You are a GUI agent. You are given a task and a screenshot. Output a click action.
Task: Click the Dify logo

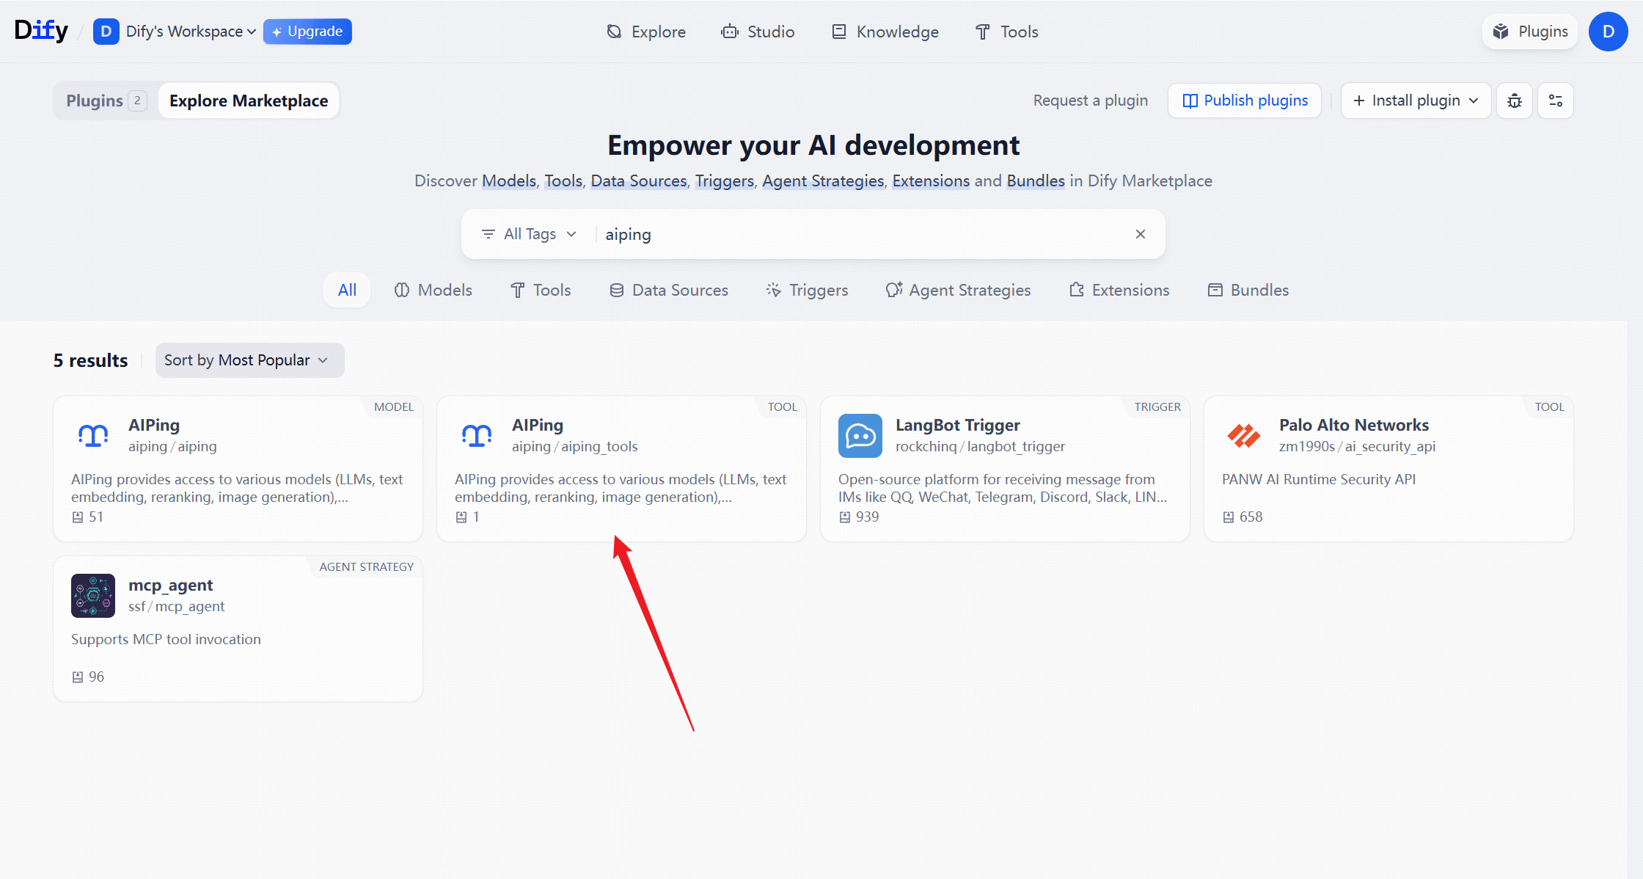[x=41, y=31]
